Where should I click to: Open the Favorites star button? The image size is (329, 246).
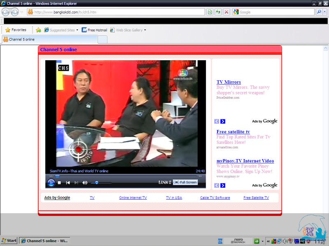(16, 30)
